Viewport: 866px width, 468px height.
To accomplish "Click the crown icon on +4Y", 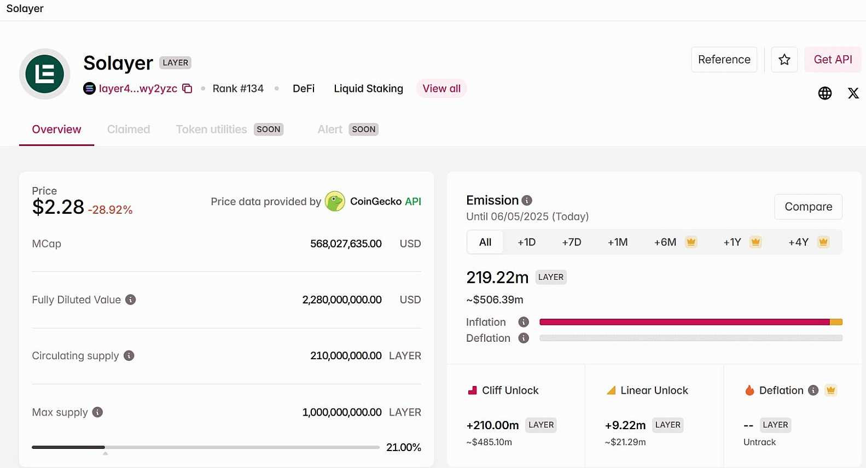I will [823, 242].
